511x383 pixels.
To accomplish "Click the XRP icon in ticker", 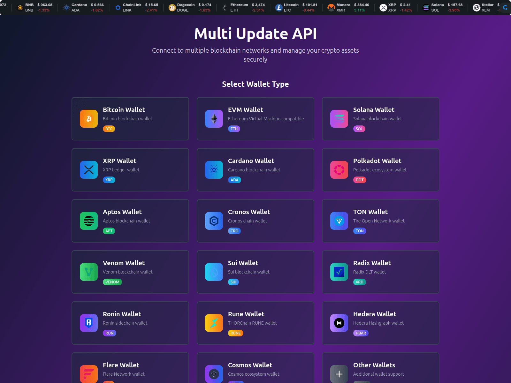I will 383,8.
